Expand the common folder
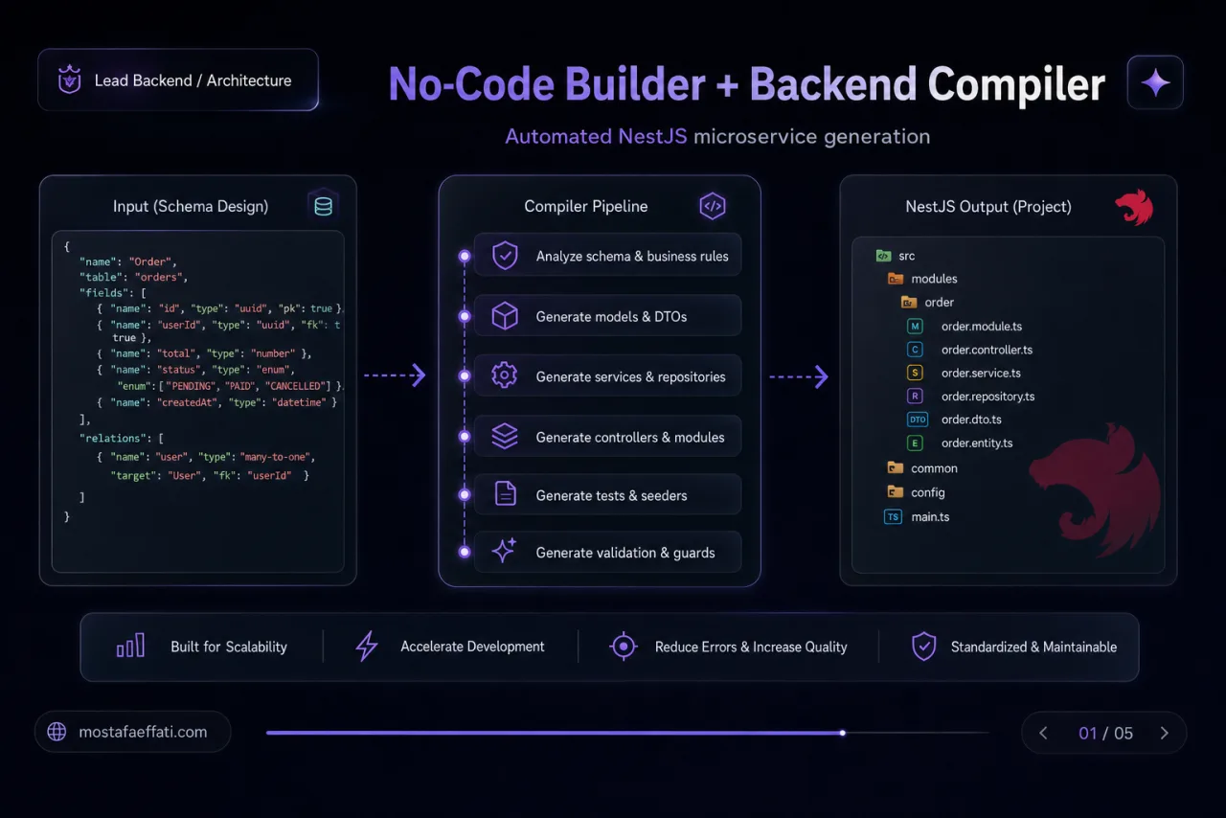1226x818 pixels. pyautogui.click(x=922, y=468)
